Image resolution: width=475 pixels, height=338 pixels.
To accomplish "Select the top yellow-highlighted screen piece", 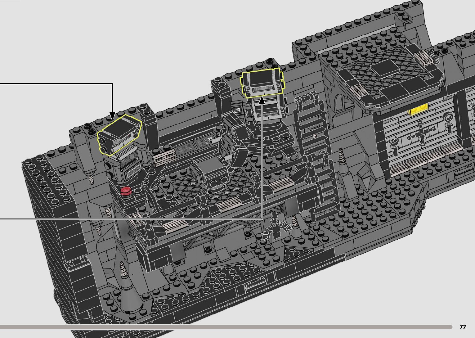I will tap(262, 83).
